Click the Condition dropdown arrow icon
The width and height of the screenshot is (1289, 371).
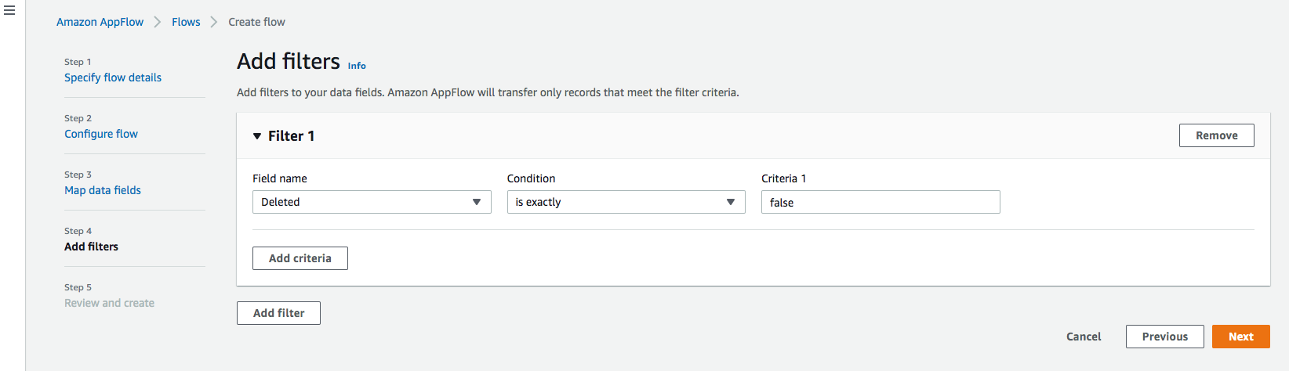(730, 202)
